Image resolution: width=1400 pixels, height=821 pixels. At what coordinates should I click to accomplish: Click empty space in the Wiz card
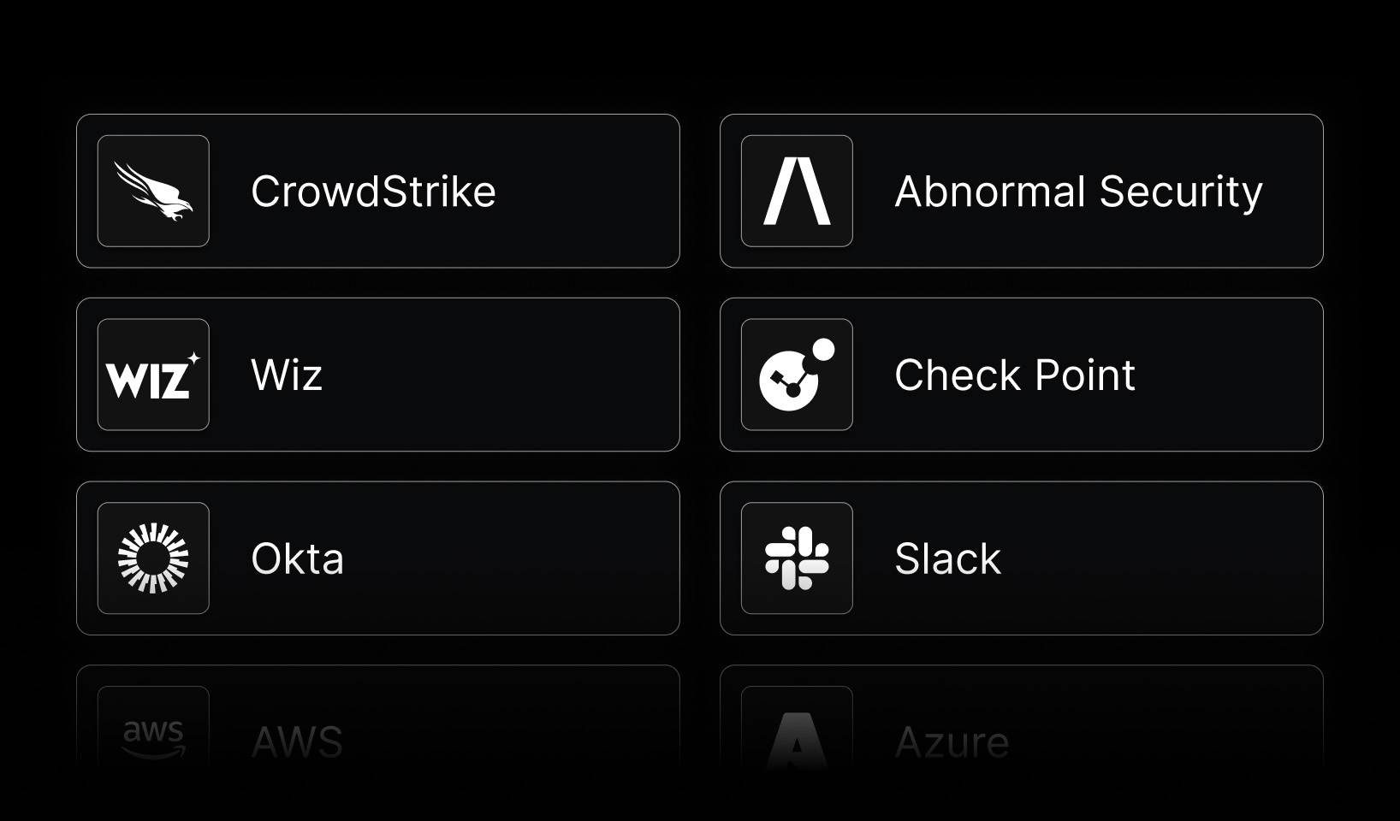tap(513, 375)
